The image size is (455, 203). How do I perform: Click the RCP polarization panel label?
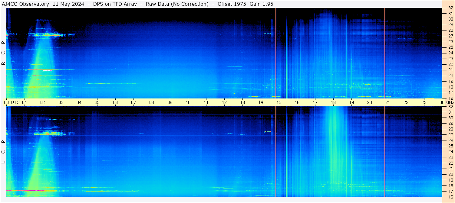click(x=3, y=53)
